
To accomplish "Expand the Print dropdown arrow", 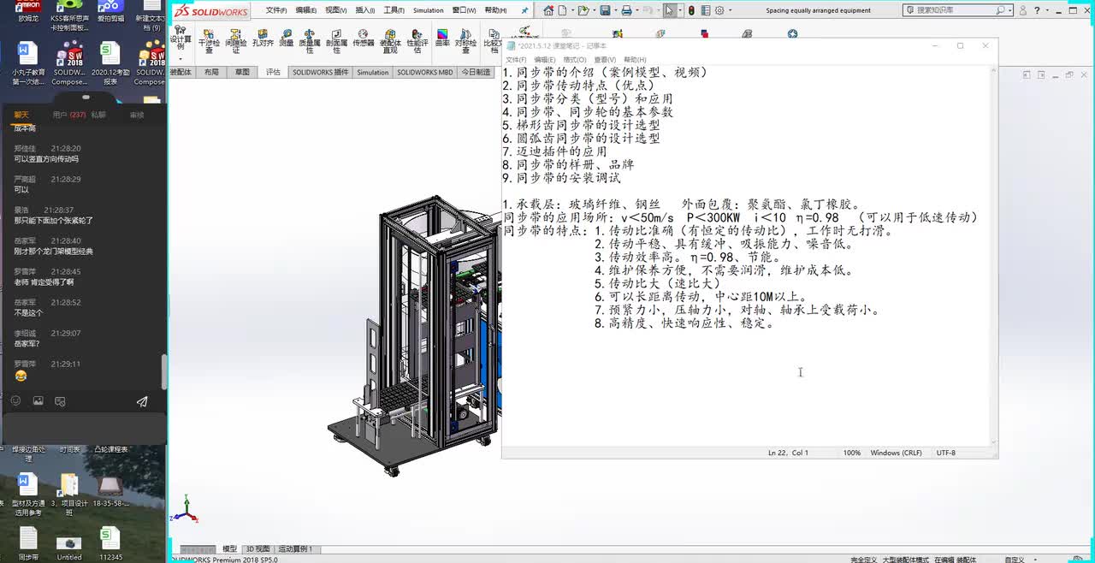I will pos(637,10).
